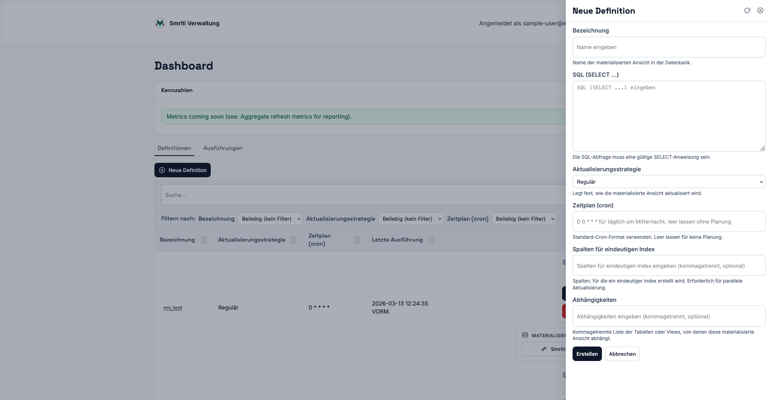Focus the Bezeichnung name input field
Image resolution: width=772 pixels, height=400 pixels.
669,47
